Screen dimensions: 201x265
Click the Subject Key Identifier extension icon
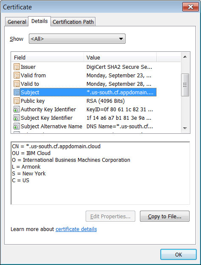(17, 118)
